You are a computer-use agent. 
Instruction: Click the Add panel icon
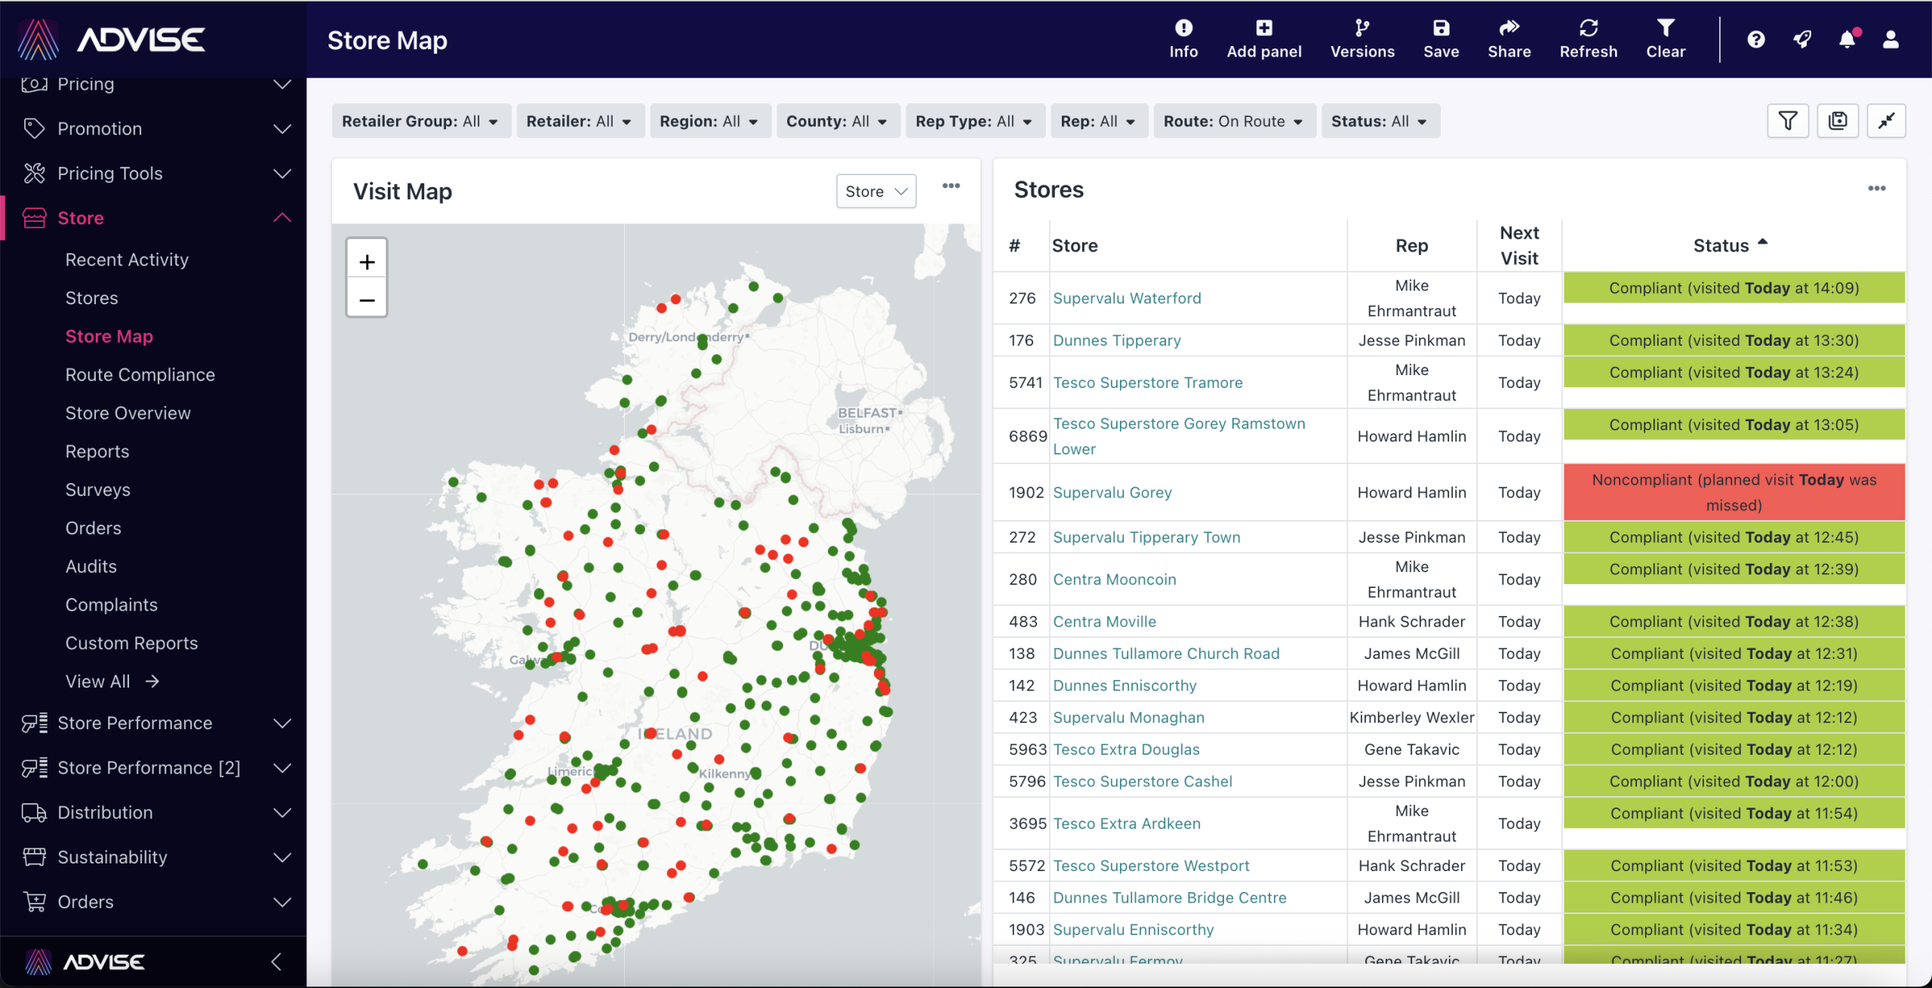(1263, 29)
